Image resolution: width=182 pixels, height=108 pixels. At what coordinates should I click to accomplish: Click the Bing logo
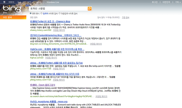12,9
